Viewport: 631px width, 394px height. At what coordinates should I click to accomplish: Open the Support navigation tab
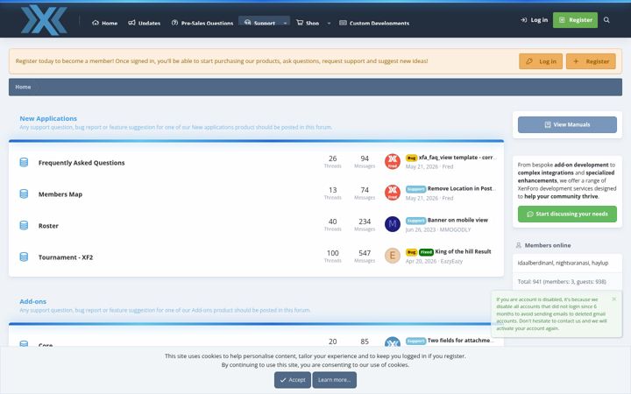(259, 22)
